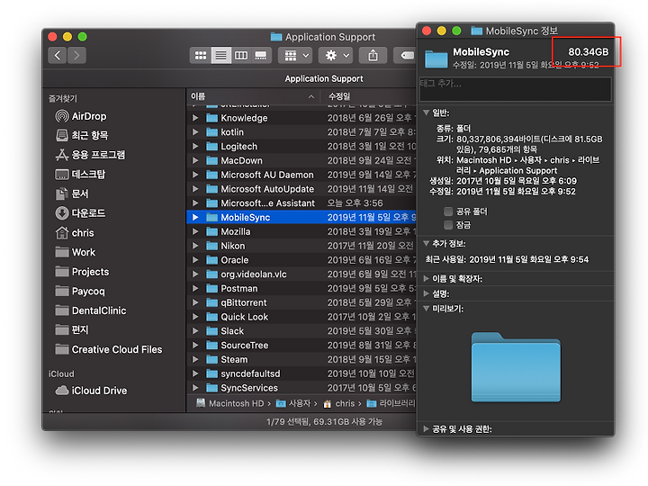Open Projects folder in sidebar
Screen dimensions: 648x486
coord(82,272)
